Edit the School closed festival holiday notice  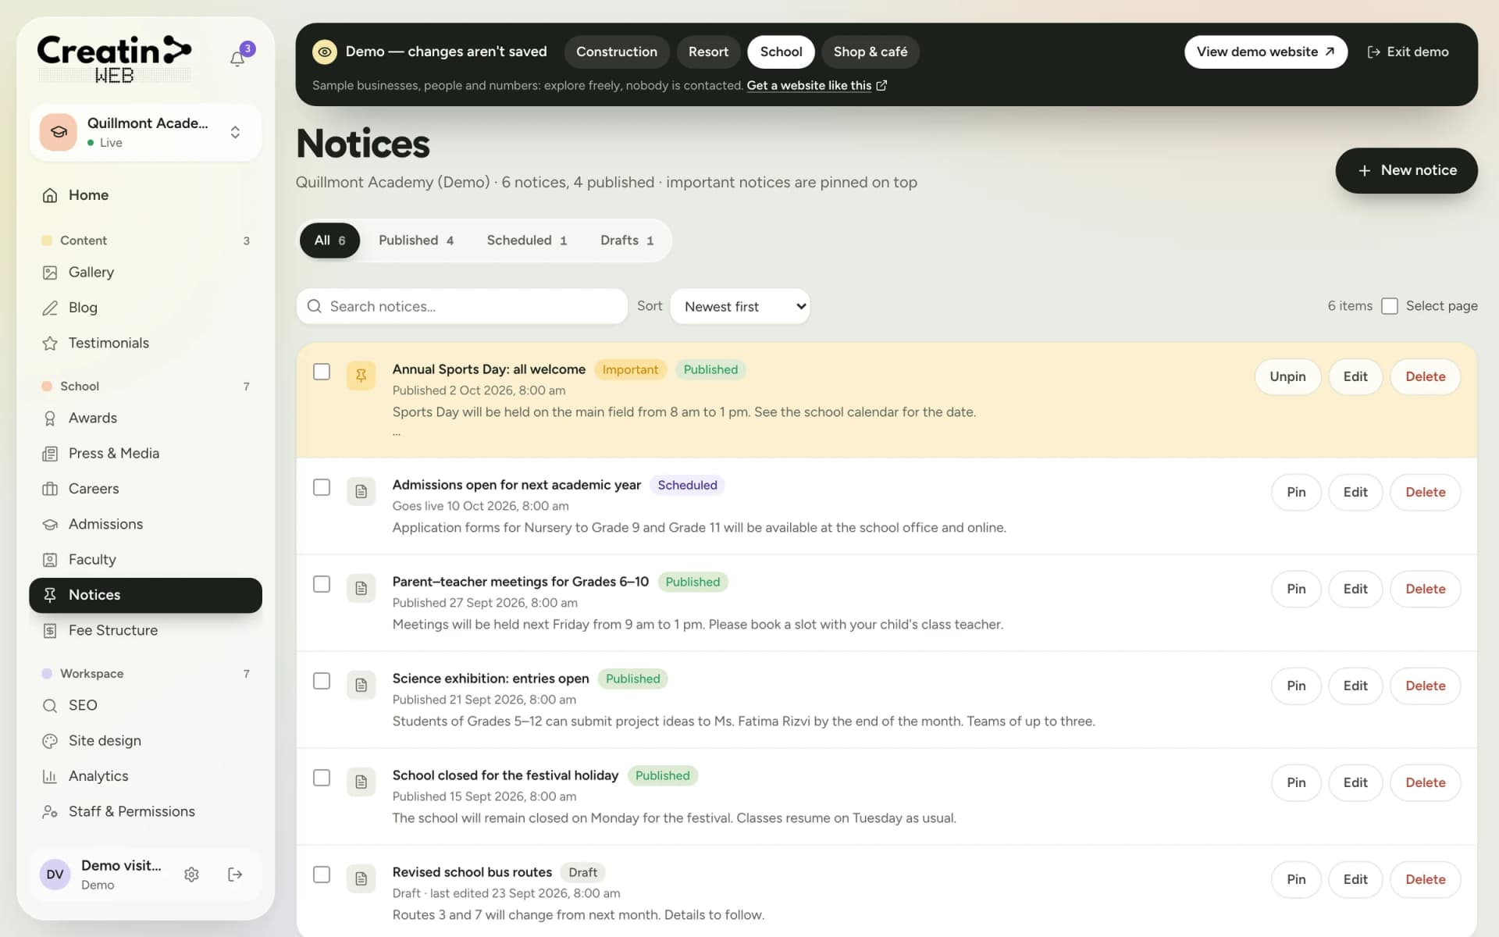pyautogui.click(x=1355, y=782)
